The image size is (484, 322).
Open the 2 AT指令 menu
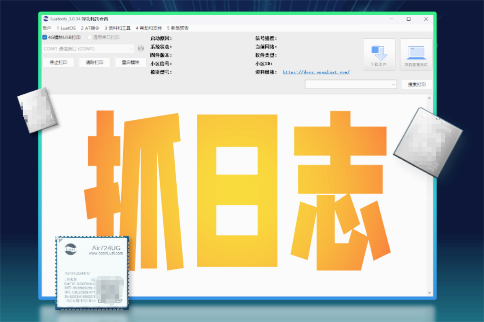pos(90,28)
